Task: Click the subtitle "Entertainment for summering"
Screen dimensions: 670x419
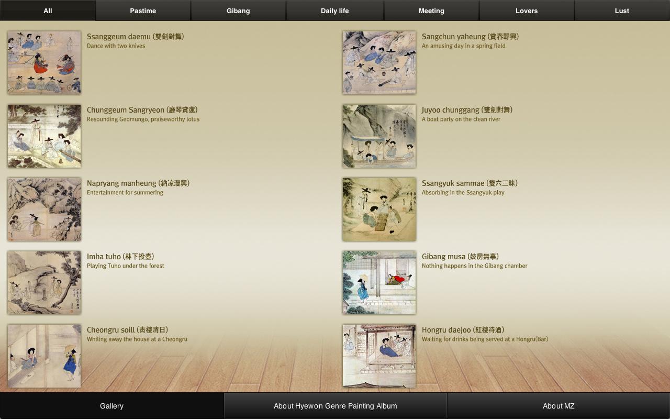Action: pos(125,193)
